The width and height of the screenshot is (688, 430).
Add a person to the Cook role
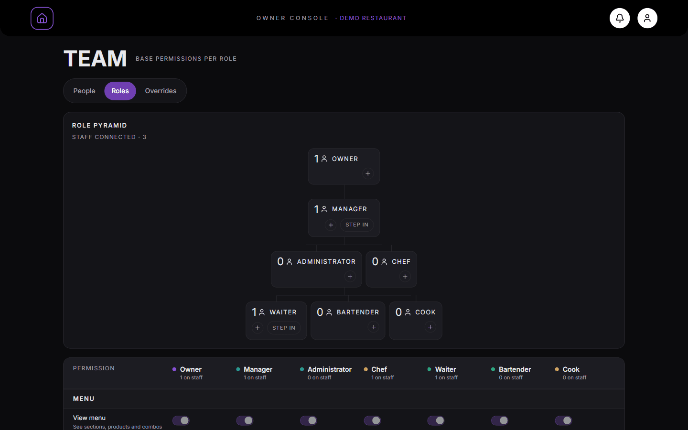coord(430,327)
